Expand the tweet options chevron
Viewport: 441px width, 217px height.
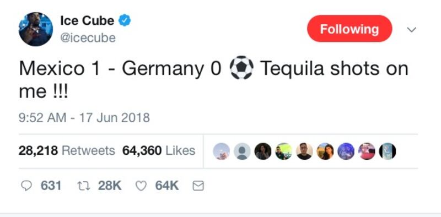pyautogui.click(x=412, y=30)
